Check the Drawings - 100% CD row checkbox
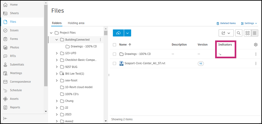The height and width of the screenshot is (124, 262). [115, 54]
